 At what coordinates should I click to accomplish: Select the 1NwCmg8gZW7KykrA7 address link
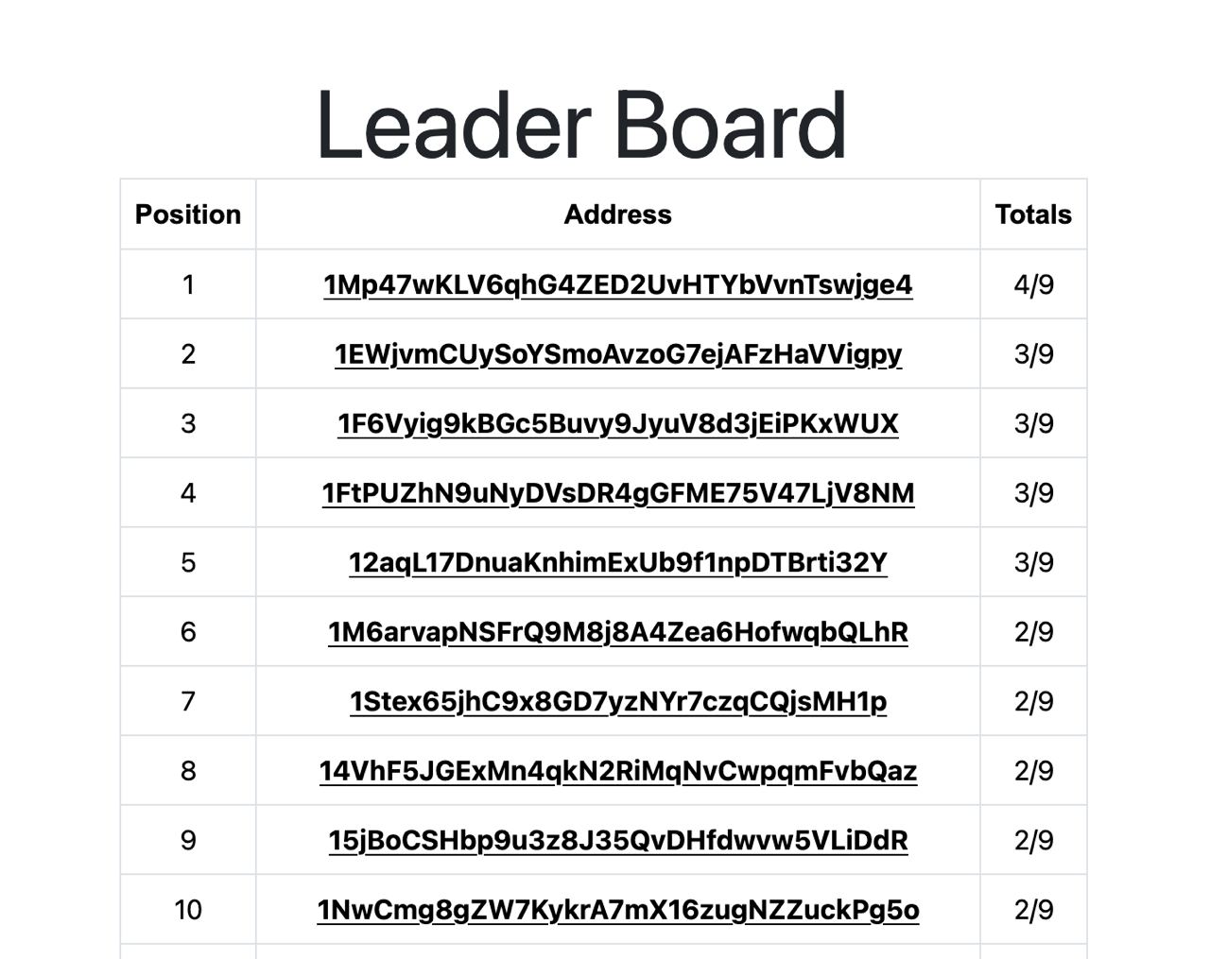[617, 910]
